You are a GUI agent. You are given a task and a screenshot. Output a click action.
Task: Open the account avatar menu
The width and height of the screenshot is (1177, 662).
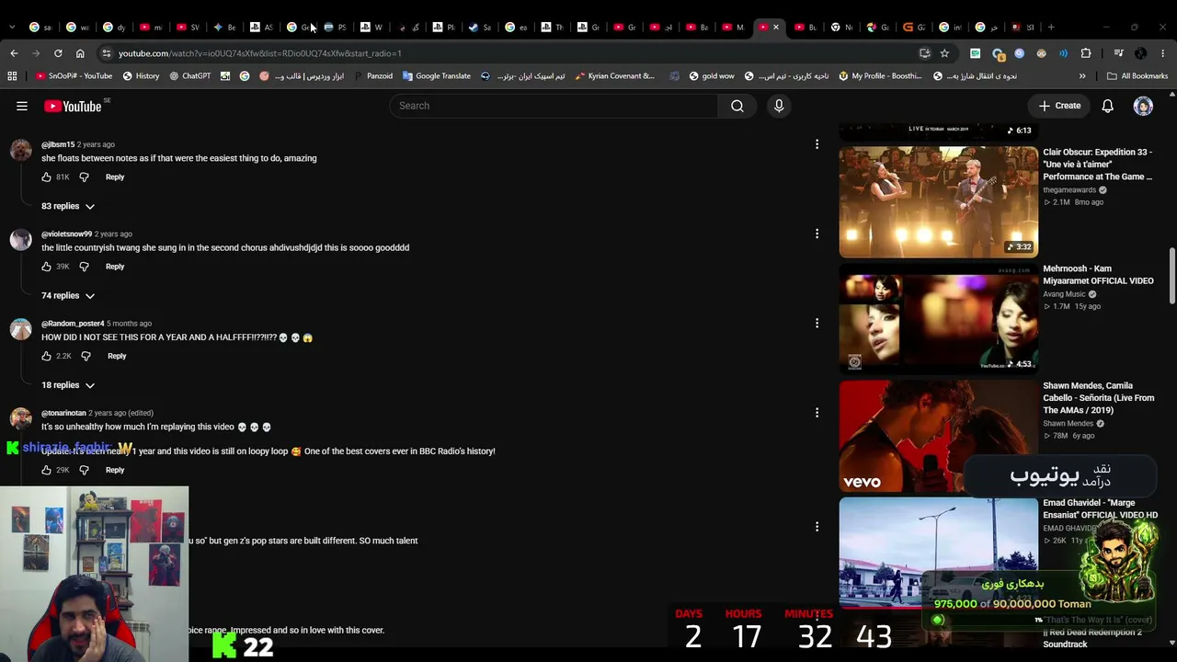[x=1143, y=106]
